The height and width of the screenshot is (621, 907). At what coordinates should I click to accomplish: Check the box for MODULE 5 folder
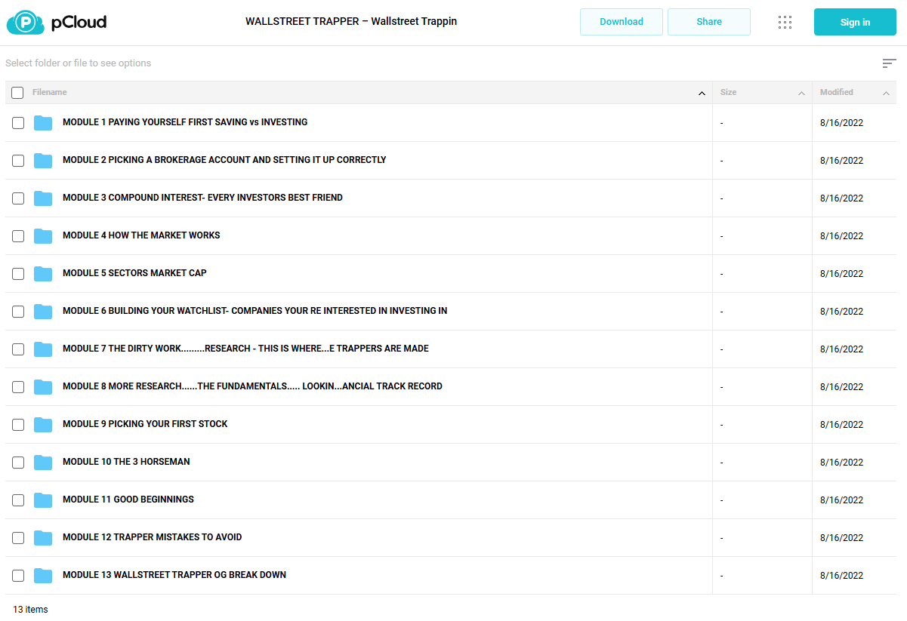pos(18,274)
